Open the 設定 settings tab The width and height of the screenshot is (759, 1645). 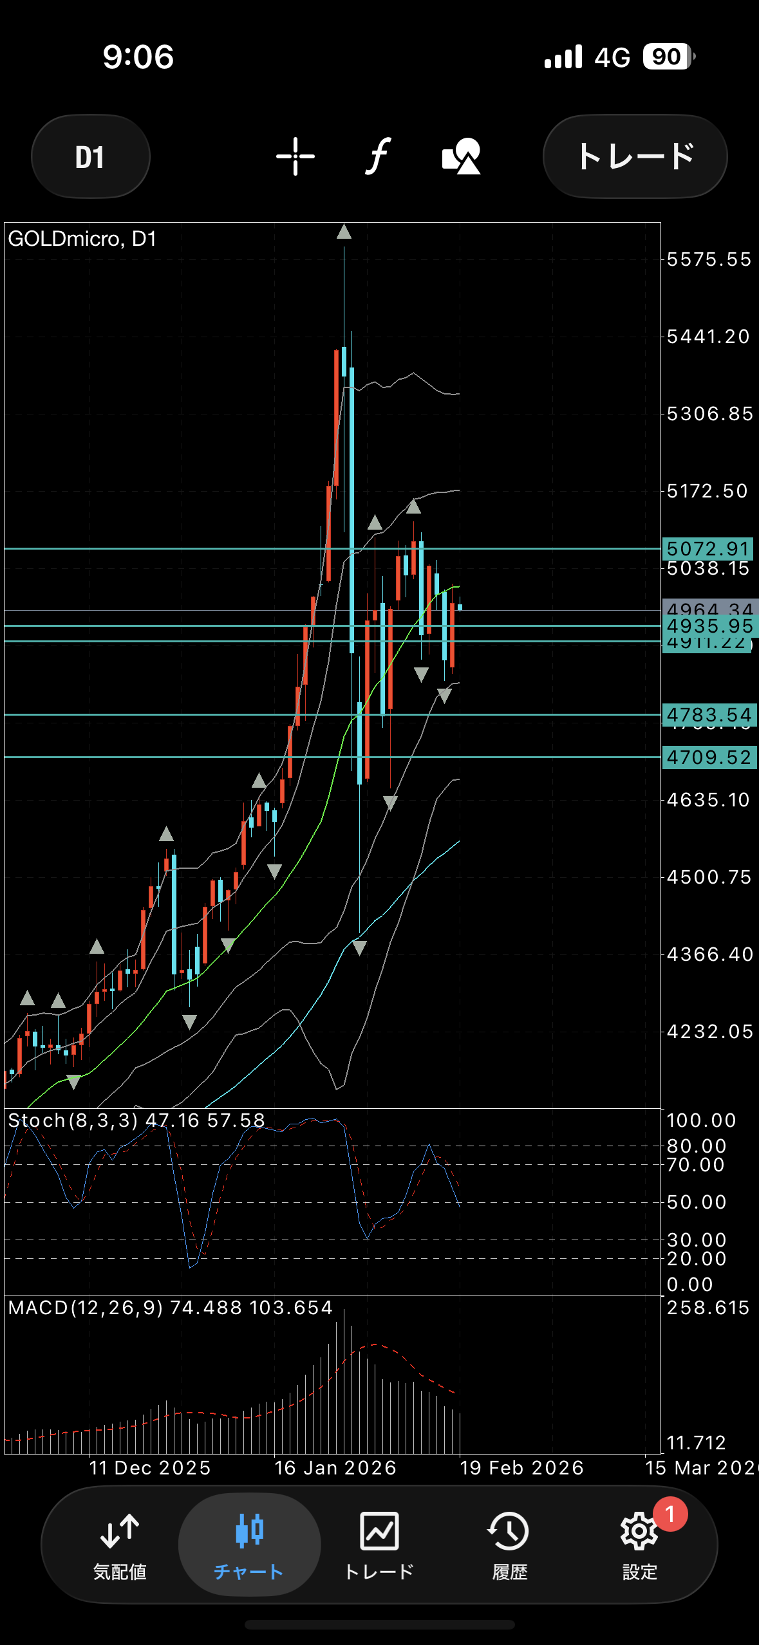(639, 1546)
